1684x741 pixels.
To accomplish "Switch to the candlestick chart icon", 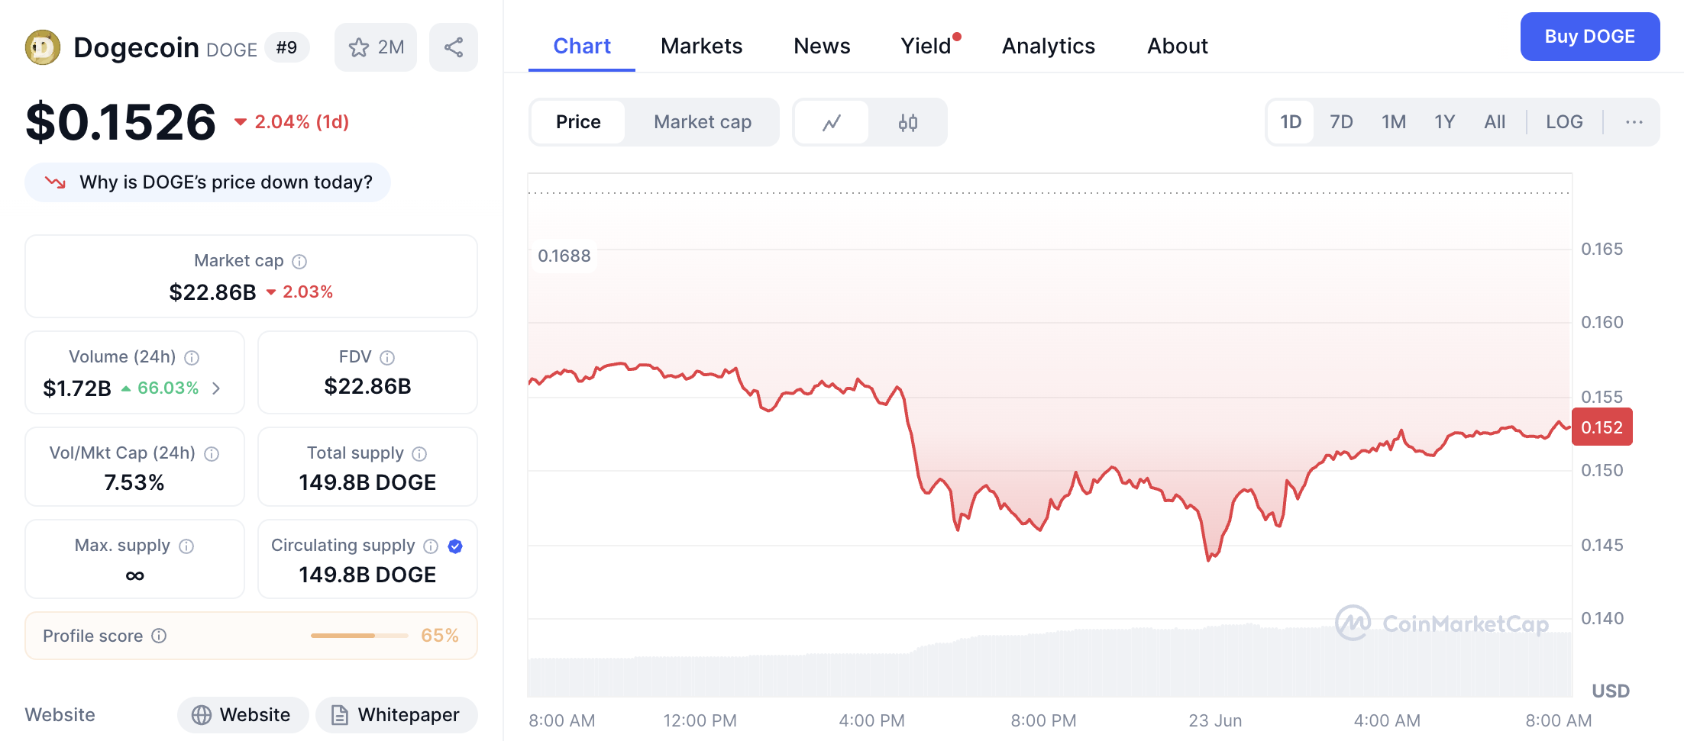I will (x=907, y=122).
